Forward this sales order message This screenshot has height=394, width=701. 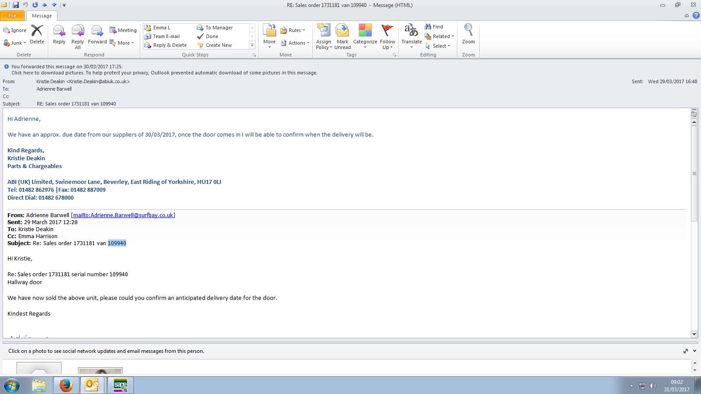pos(97,35)
